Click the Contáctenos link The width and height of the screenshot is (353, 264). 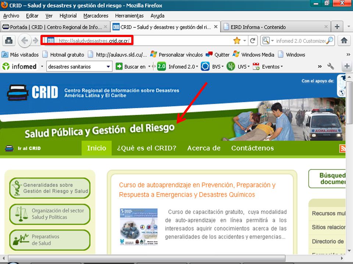coord(252,148)
